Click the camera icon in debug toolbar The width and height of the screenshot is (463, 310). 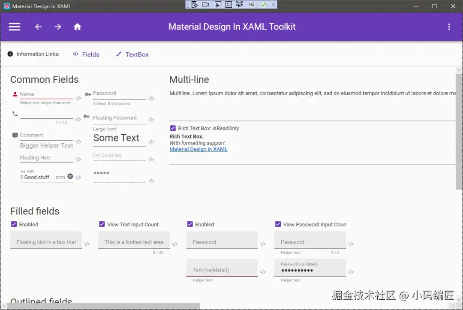click(x=205, y=4)
